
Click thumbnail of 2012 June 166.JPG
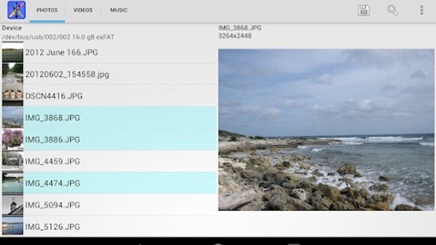[x=12, y=53]
